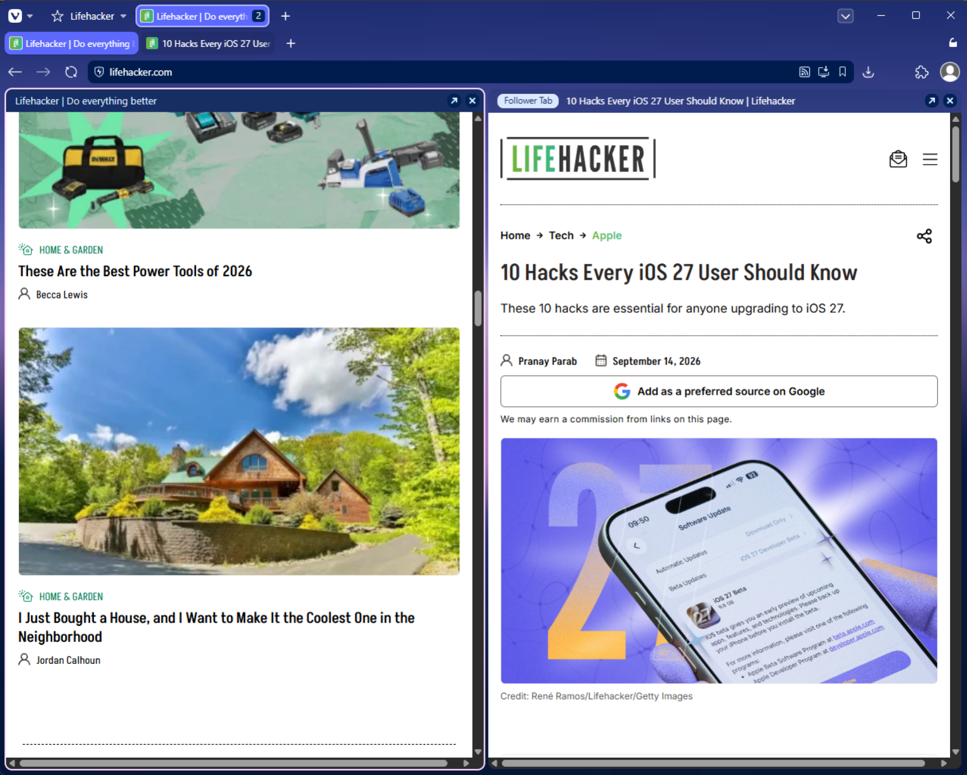Click the Follower Tab badge
Viewport: 967px width, 775px height.
pyautogui.click(x=528, y=101)
